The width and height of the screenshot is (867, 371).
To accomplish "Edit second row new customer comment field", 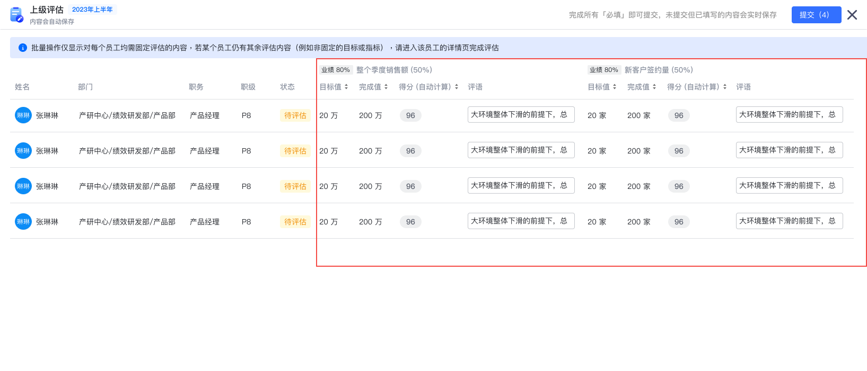I will 789,150.
